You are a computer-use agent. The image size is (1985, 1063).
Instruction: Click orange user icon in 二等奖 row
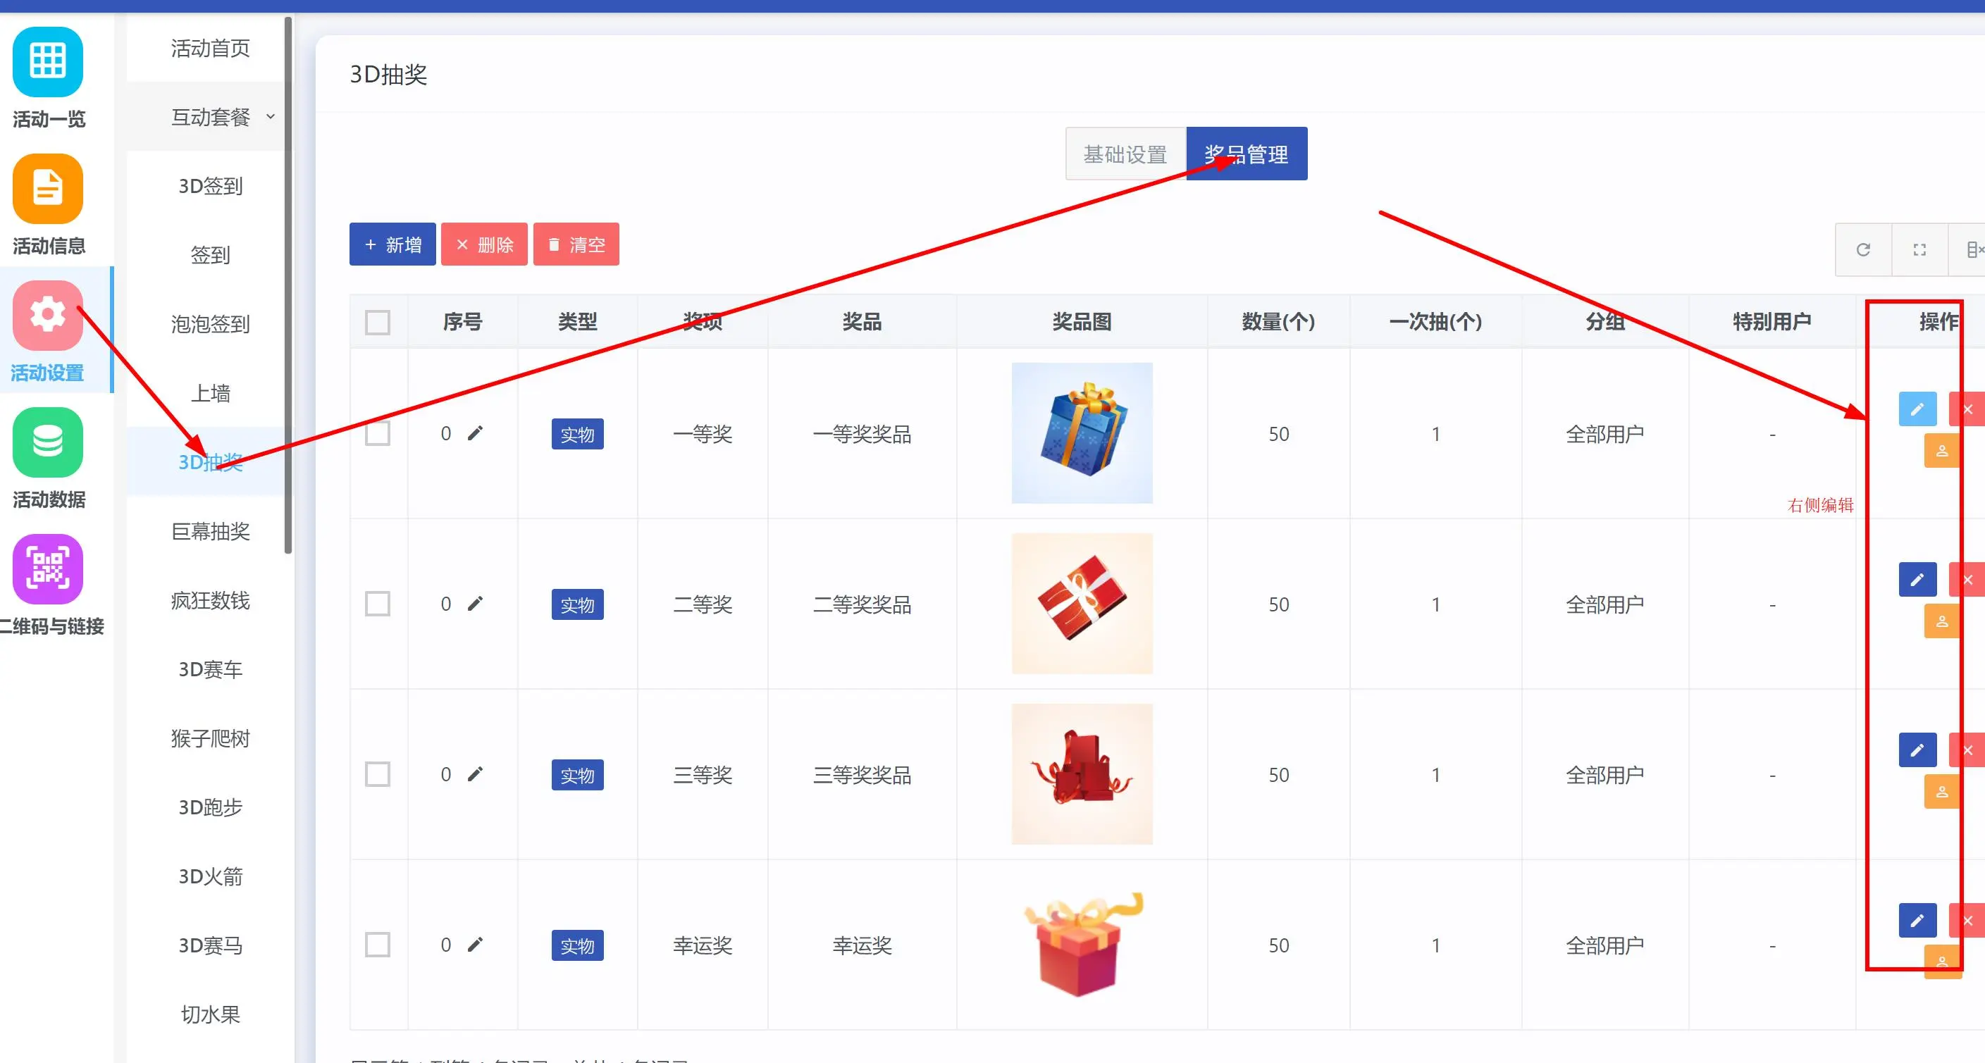click(x=1942, y=621)
